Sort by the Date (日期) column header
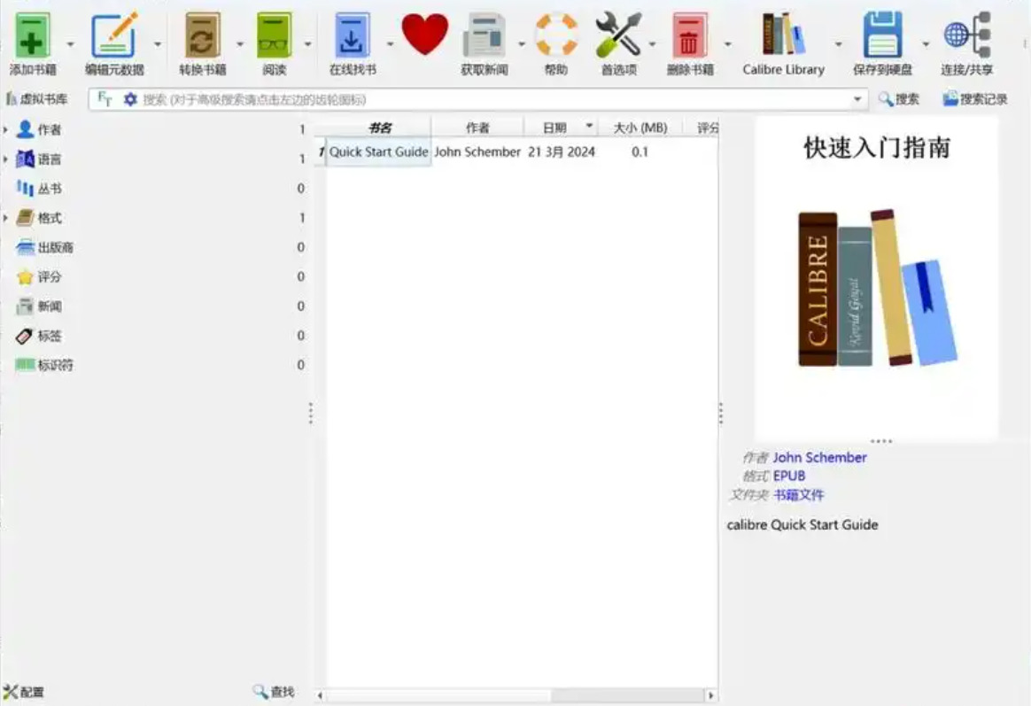The image size is (1031, 706). [x=561, y=128]
